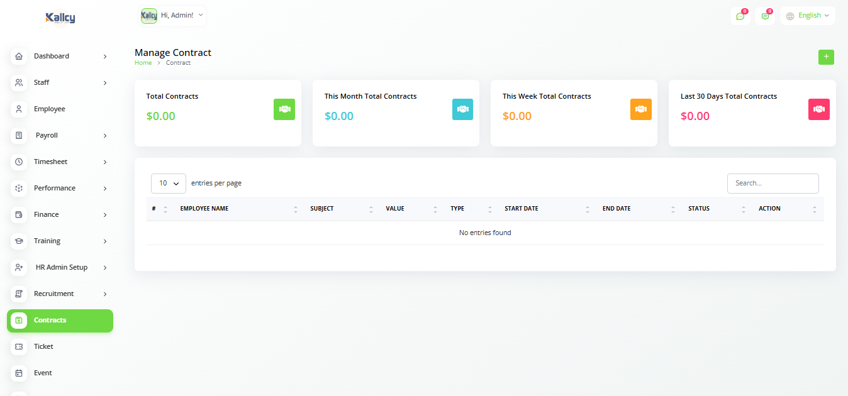
Task: Open the chat messages icon in header
Action: click(740, 16)
